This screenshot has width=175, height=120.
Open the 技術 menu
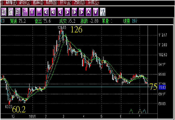65,2
